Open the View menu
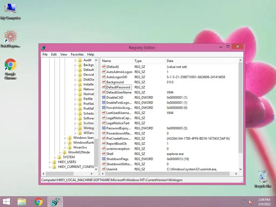 pos(64,54)
